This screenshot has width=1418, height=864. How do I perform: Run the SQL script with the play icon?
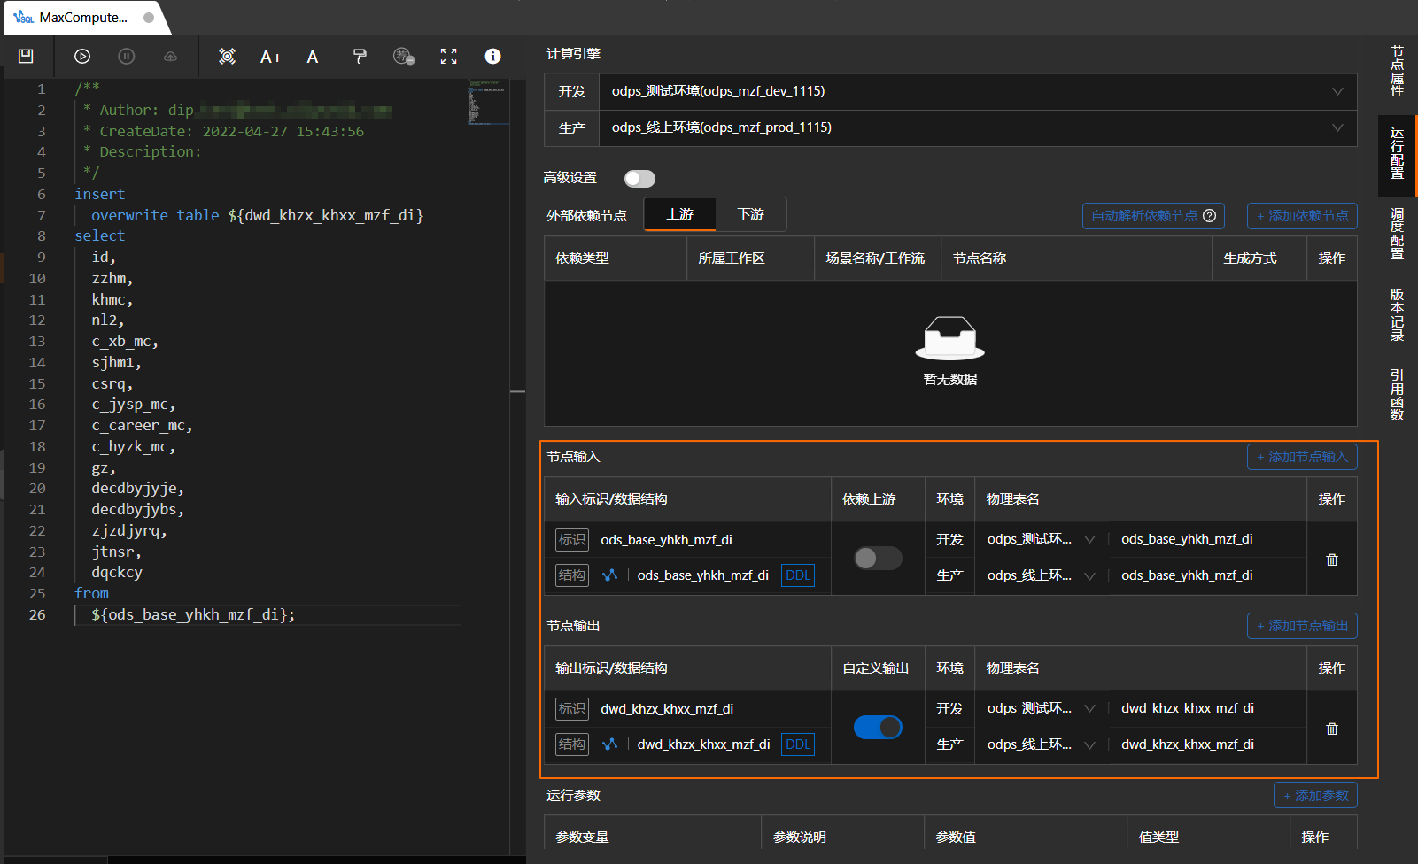click(82, 57)
